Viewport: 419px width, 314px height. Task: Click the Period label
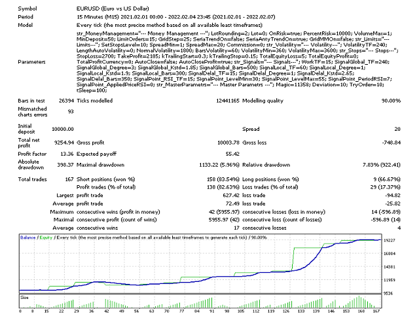(26, 17)
